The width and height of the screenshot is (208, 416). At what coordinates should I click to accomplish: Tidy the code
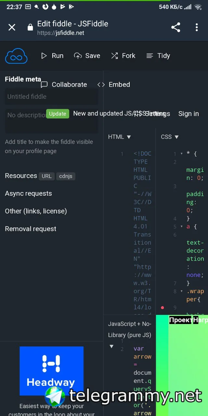click(158, 56)
